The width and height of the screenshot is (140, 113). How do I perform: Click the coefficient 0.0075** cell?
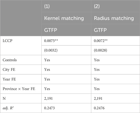51,41
